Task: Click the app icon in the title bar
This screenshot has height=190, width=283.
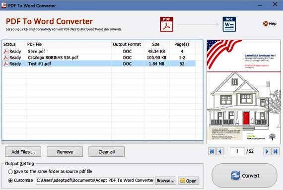Action: coord(4,5)
